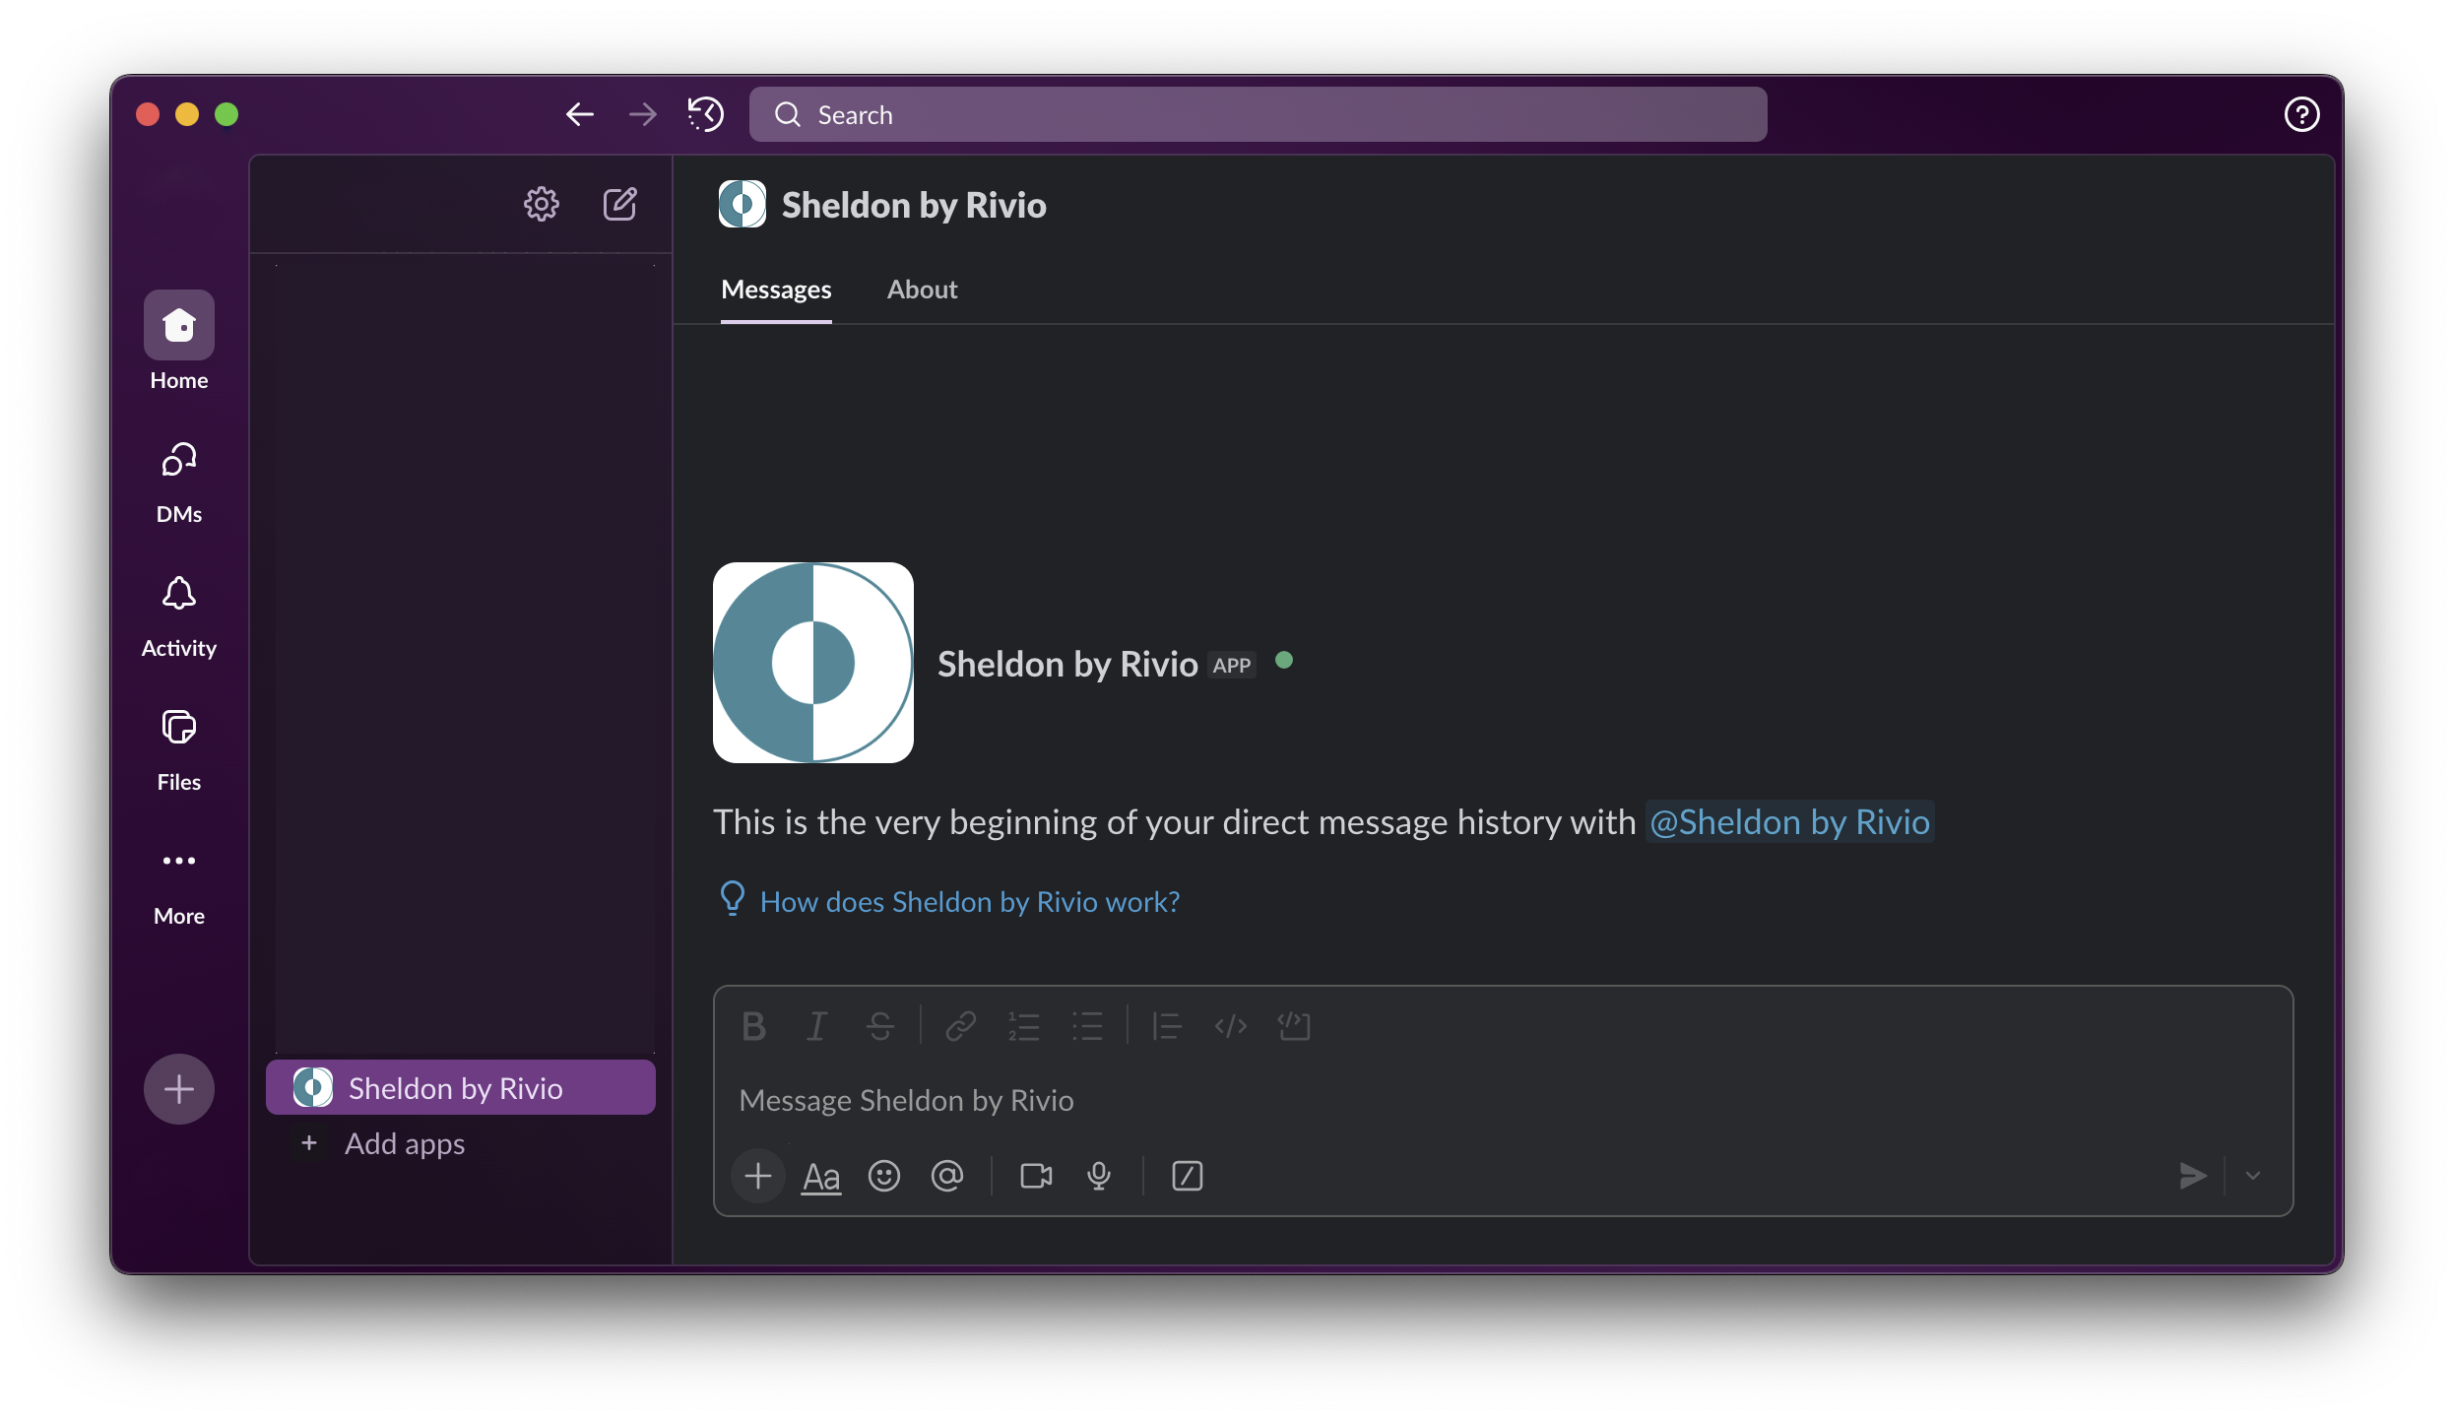Image resolution: width=2454 pixels, height=1420 pixels.
Task: Insert a code block
Action: (x=1294, y=1026)
